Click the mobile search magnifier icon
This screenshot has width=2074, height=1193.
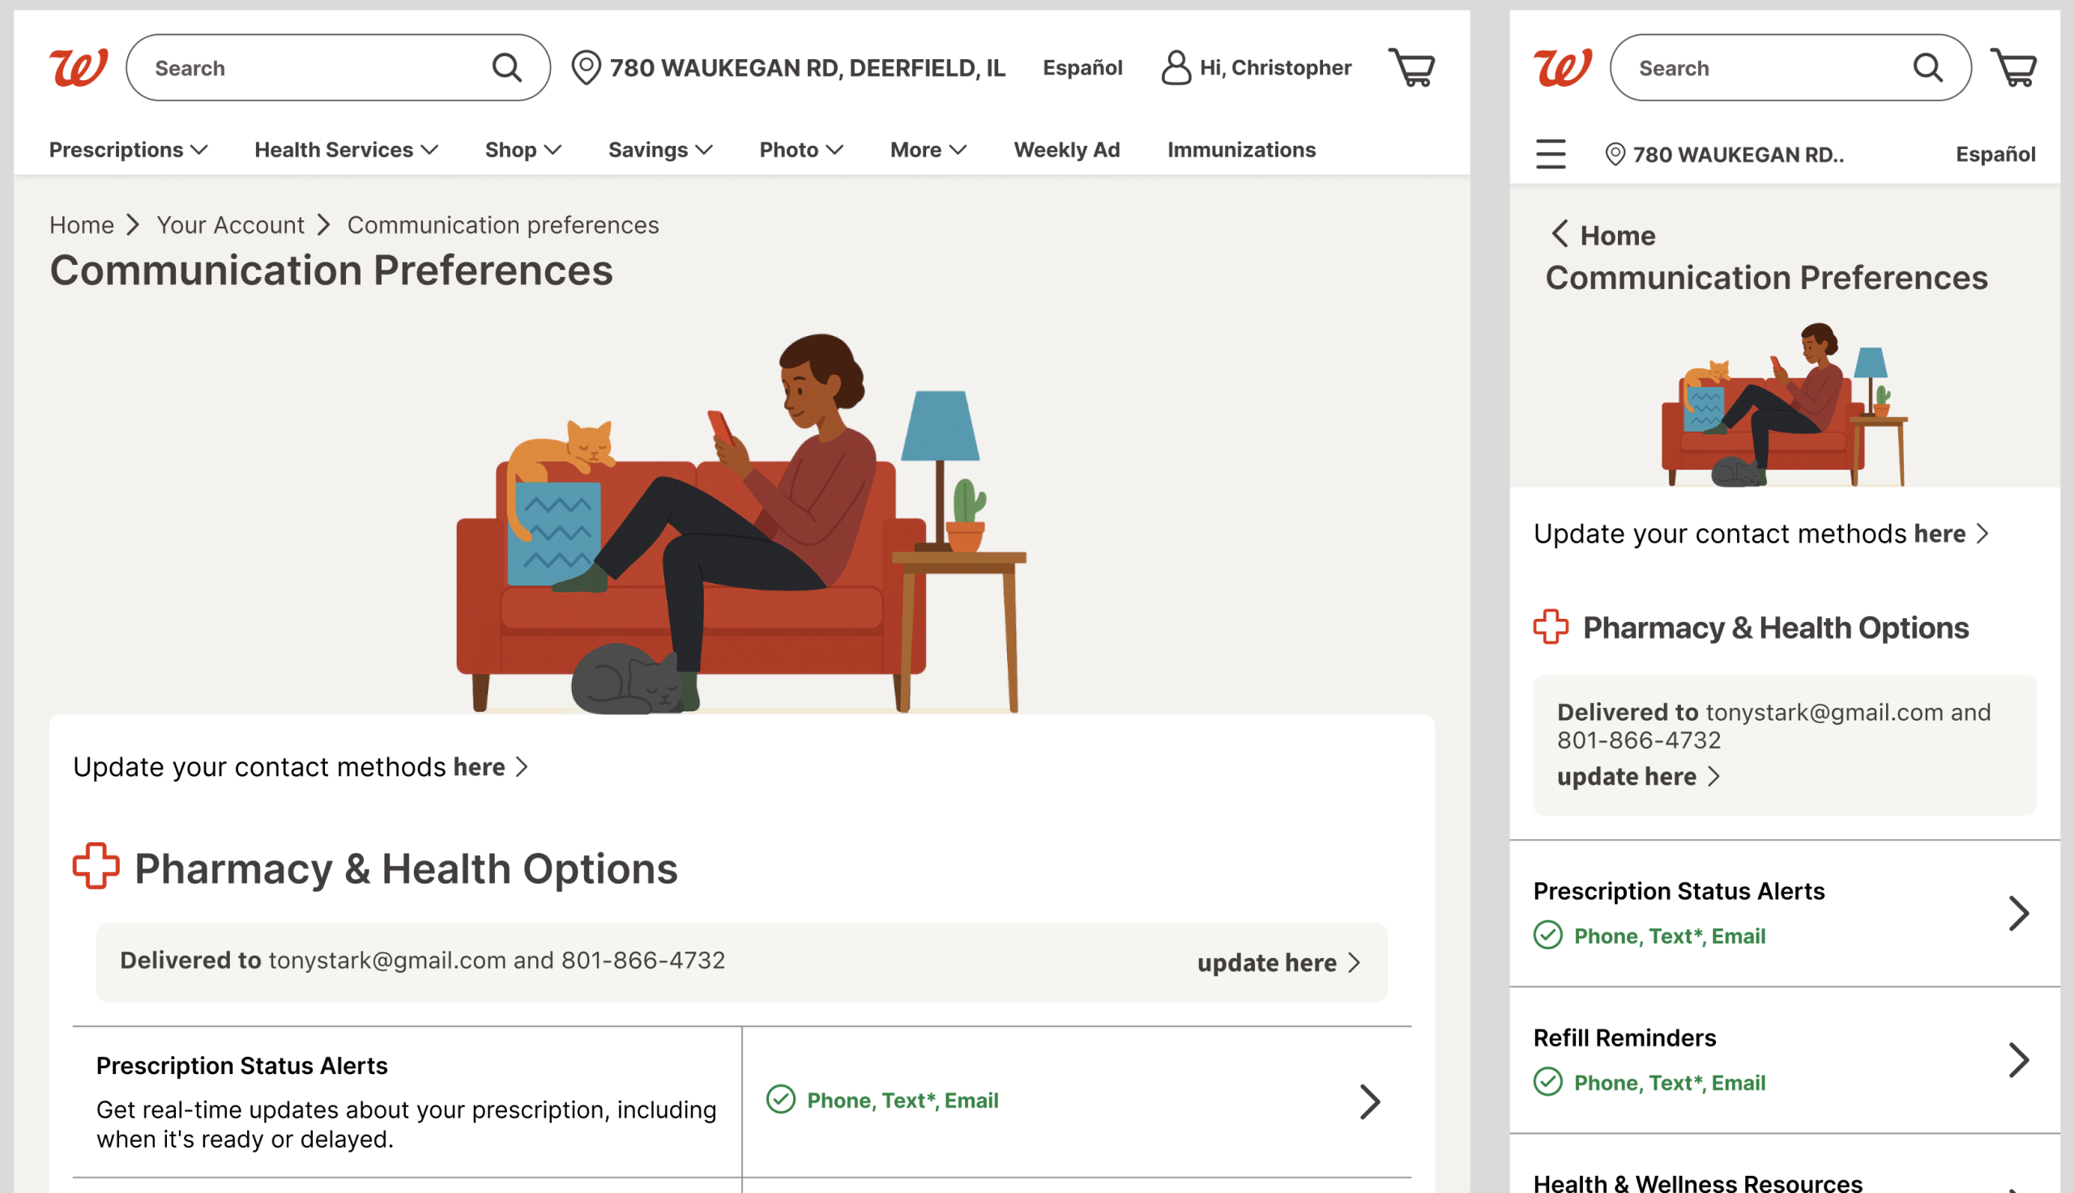[x=1927, y=67]
